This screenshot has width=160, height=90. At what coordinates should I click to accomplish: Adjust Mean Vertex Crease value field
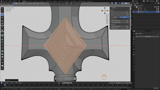click(x=120, y=22)
